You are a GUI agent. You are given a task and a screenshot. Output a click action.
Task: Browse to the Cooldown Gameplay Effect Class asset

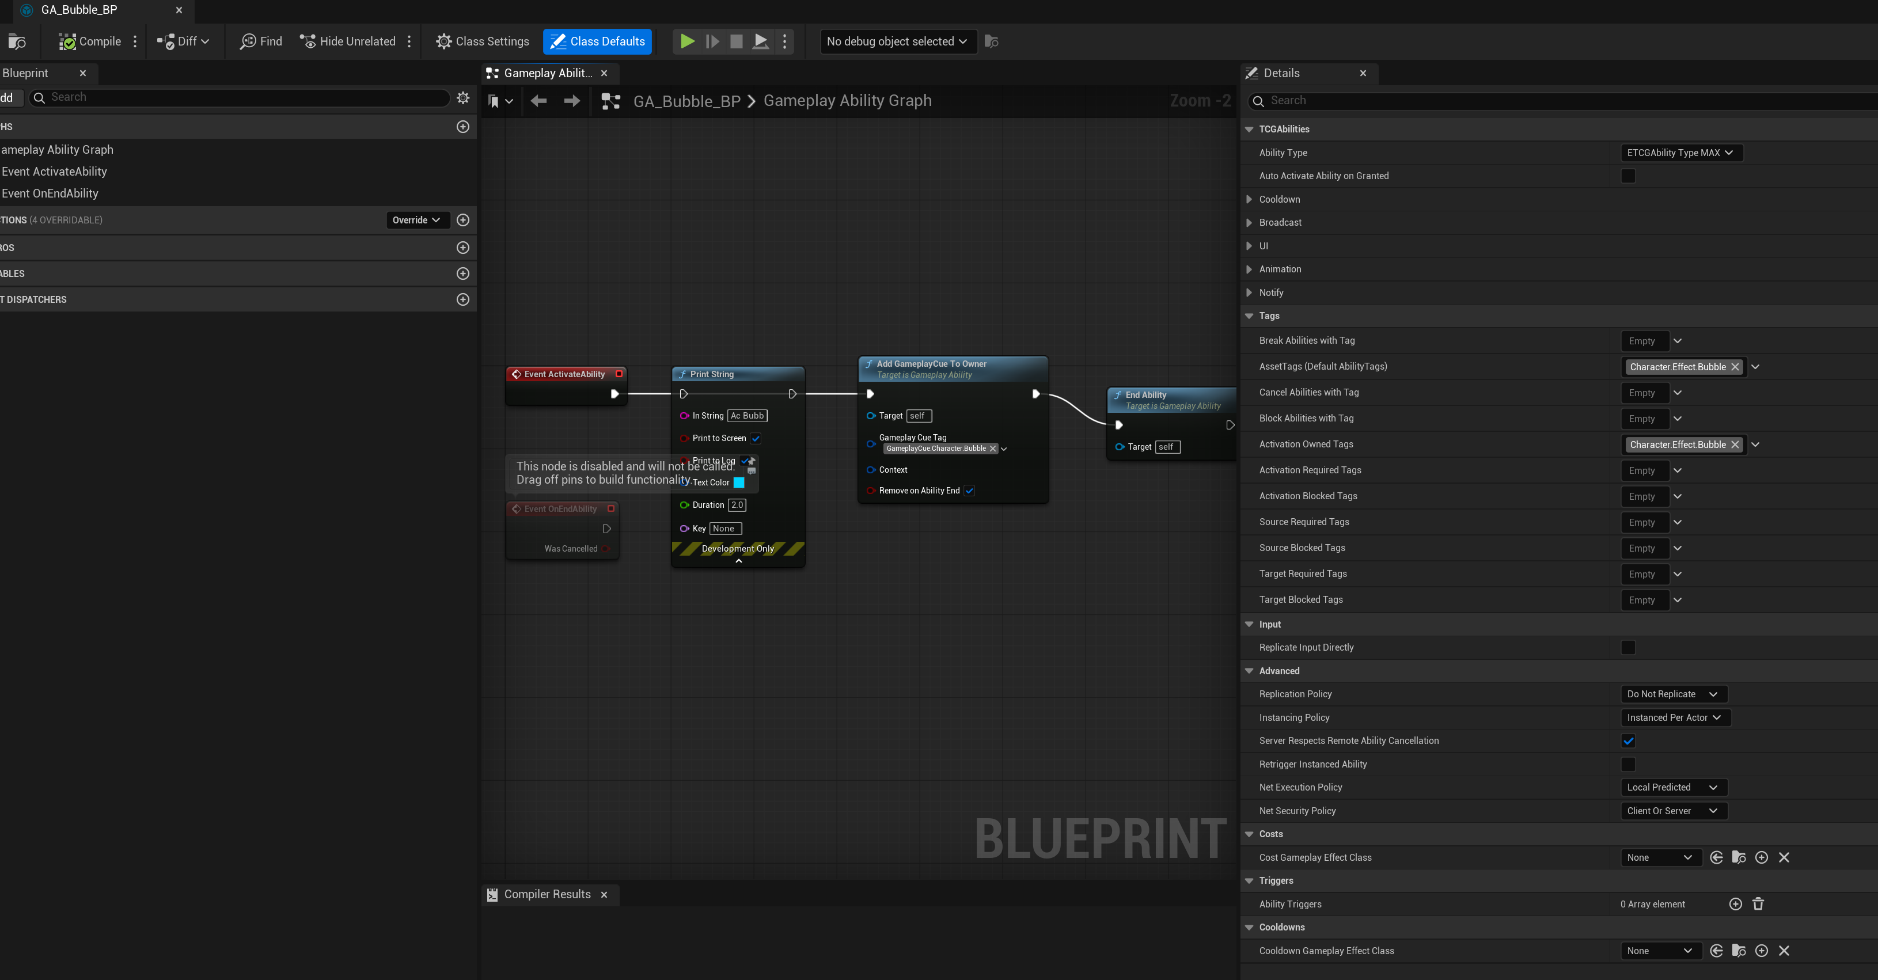pos(1739,951)
